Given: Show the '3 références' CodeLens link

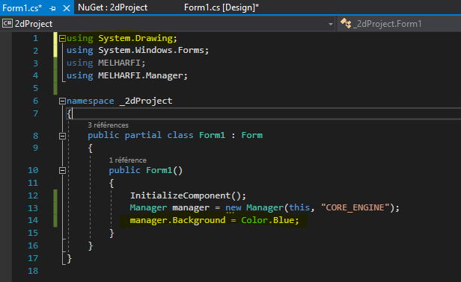Looking at the screenshot, I should coord(108,125).
